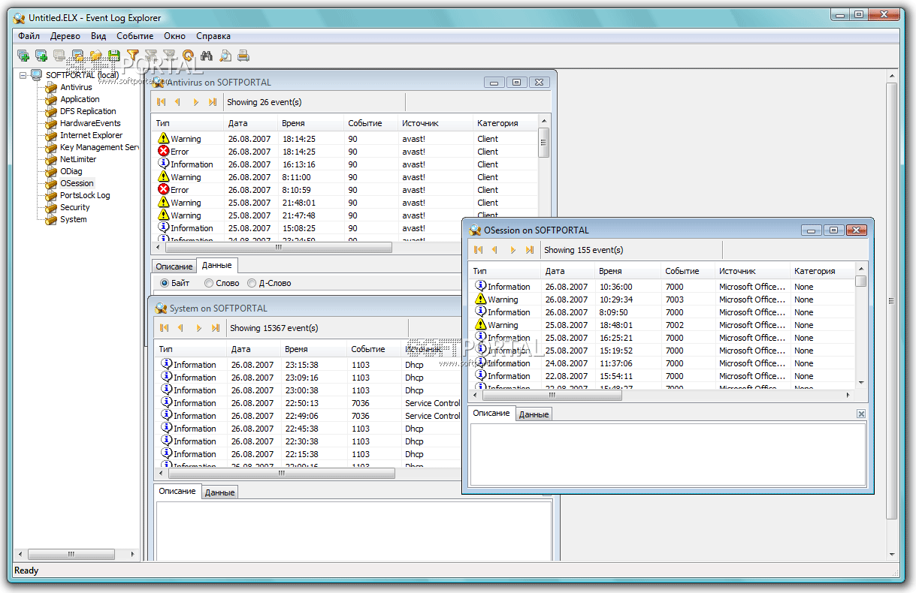Select Internet Explorer log in the tree

91,135
